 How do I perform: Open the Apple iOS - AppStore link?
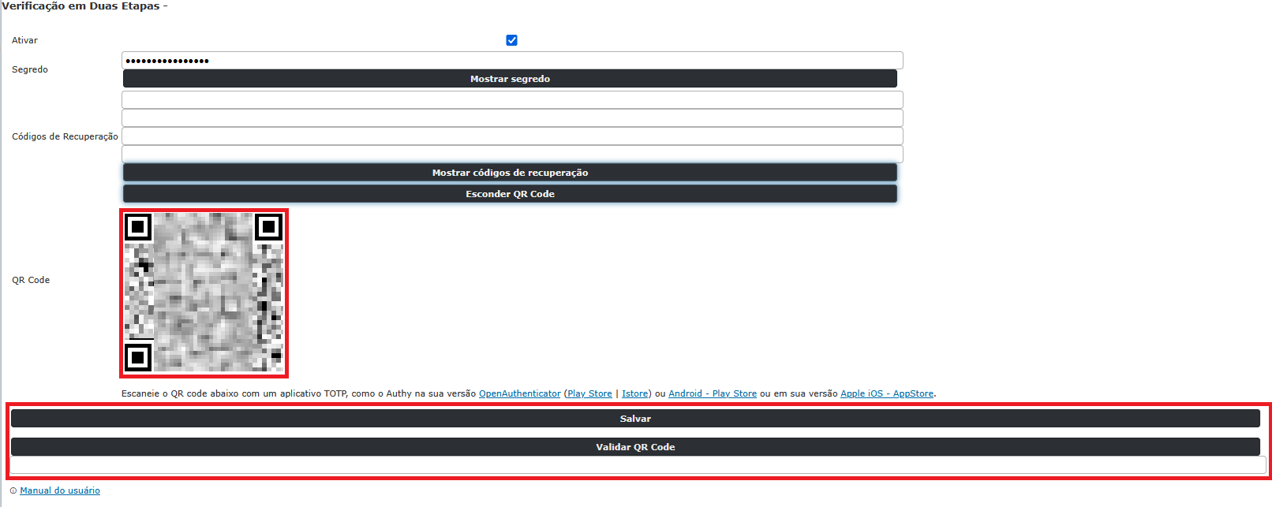(x=887, y=393)
